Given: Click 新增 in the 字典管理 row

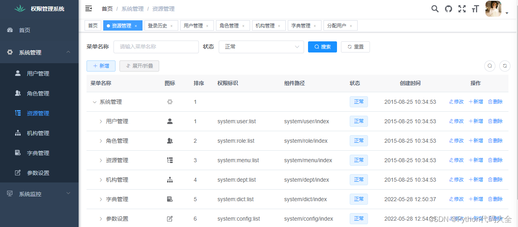Looking at the screenshot, I should click(x=476, y=199).
